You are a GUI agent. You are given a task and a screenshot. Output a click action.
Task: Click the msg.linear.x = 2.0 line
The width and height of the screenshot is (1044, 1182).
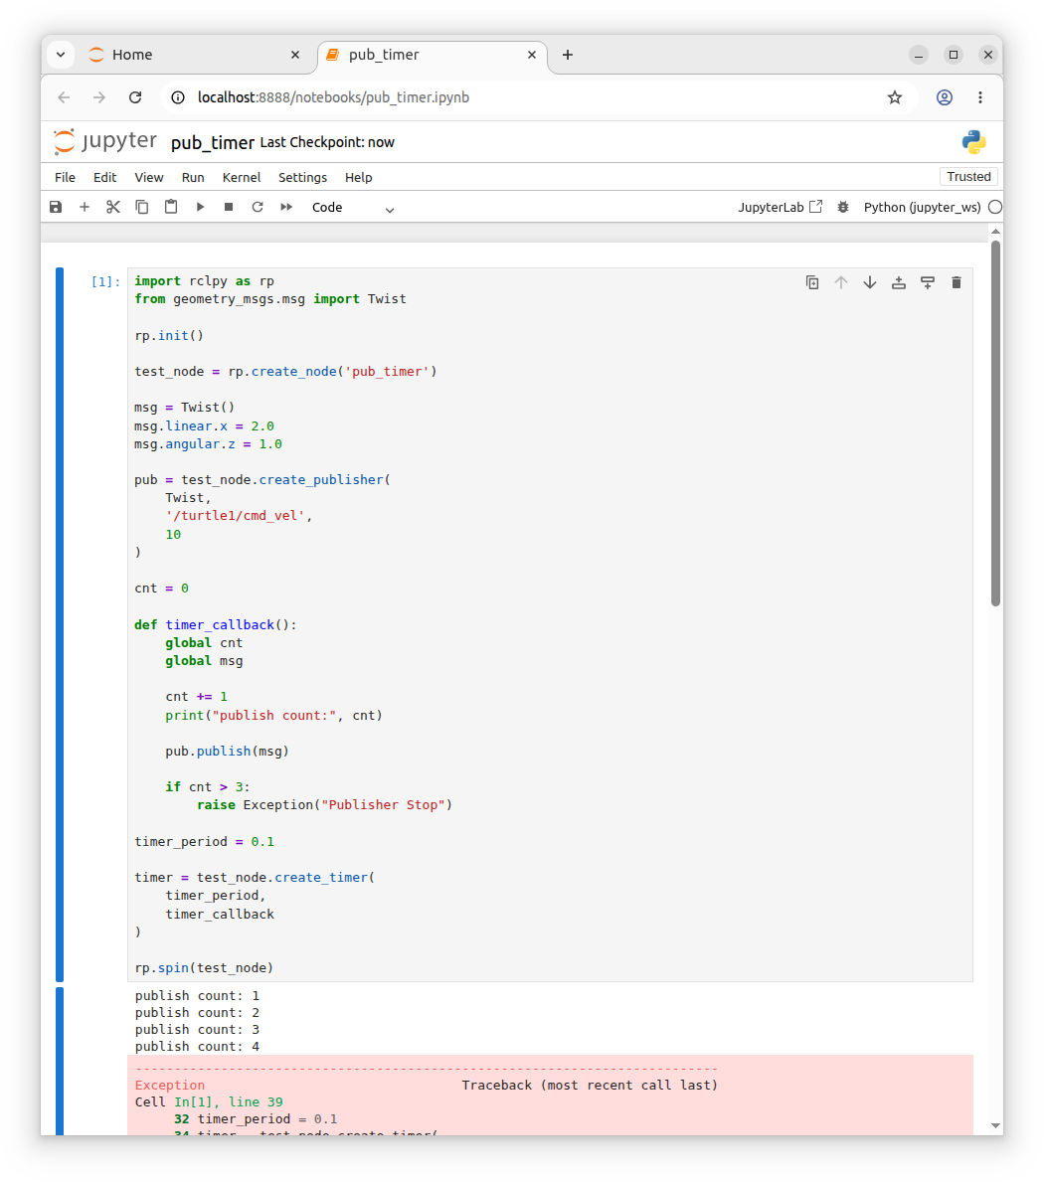(204, 425)
